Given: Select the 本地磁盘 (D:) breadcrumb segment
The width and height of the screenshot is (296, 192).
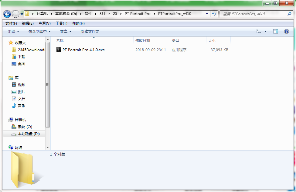Looking at the screenshot, I should [66, 14].
